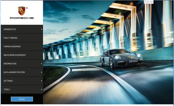Click the full-screen expand icon
This screenshot has height=106, width=174.
pos(148,2)
